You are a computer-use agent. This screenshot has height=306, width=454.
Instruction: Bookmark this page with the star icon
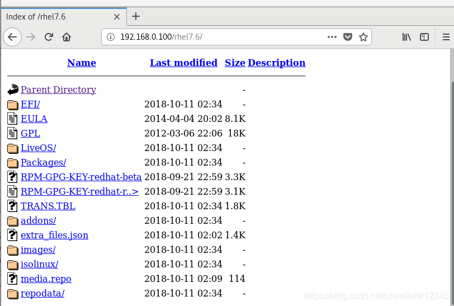pyautogui.click(x=363, y=37)
